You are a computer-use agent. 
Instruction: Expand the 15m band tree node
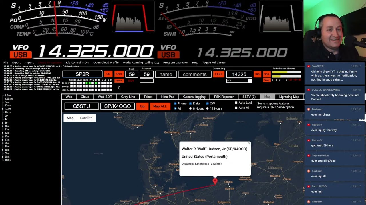tap(3, 136)
